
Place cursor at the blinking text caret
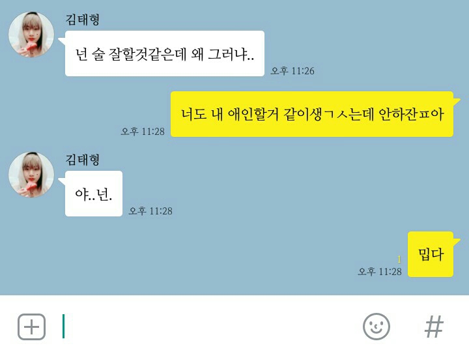pyautogui.click(x=63, y=327)
